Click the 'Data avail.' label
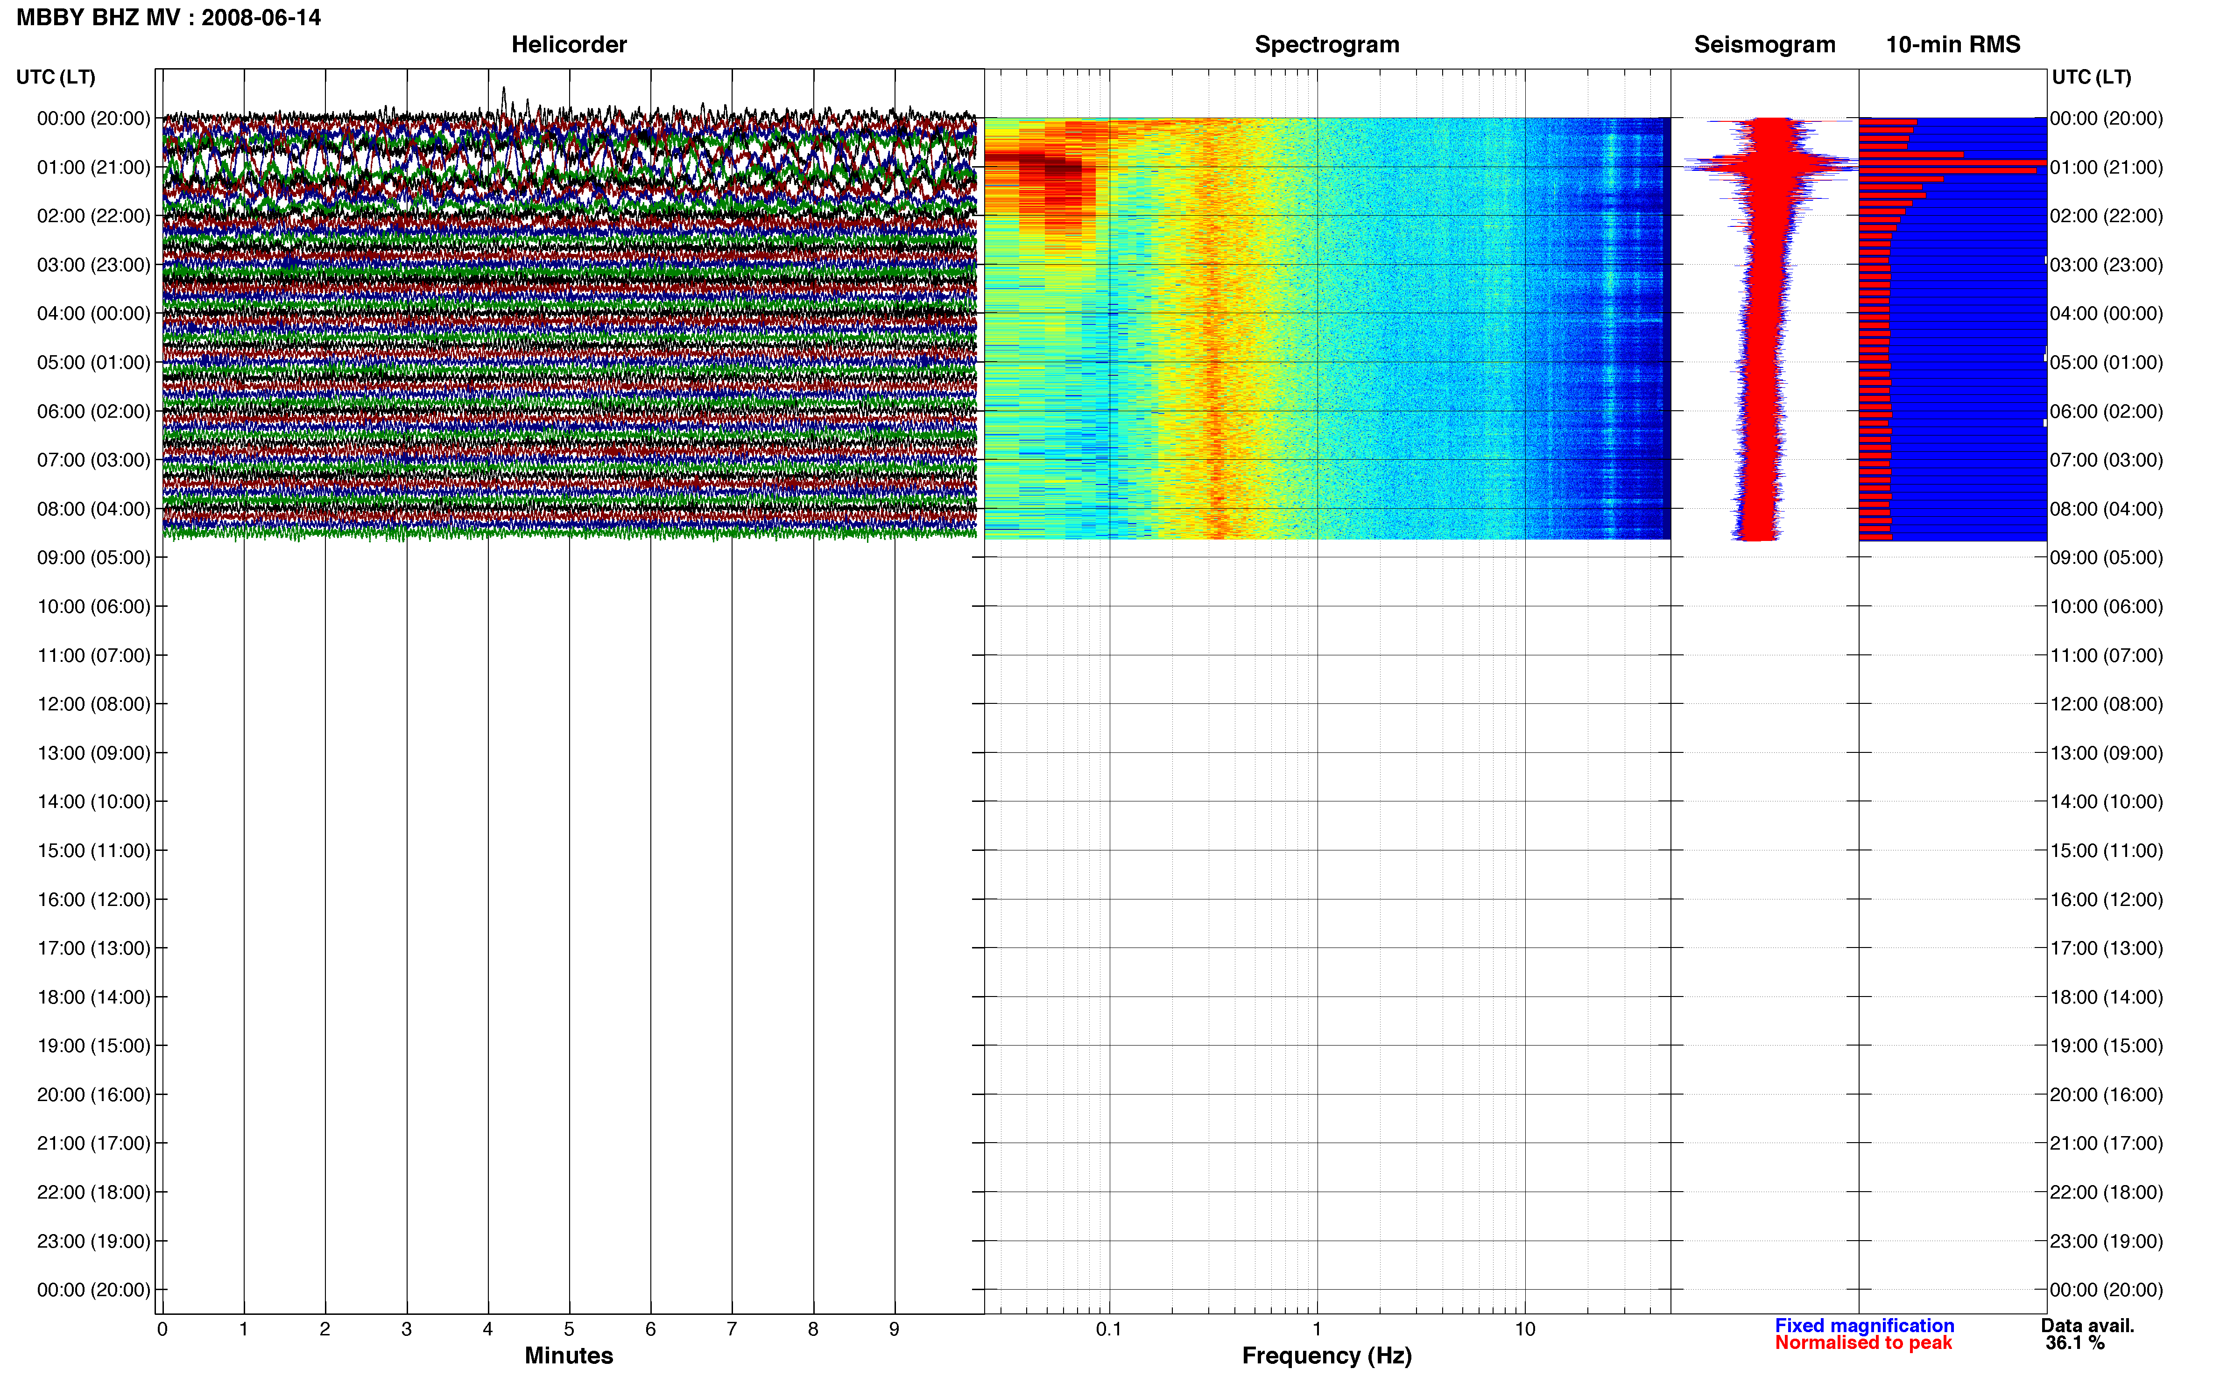This screenshot has height=1383, width=2213. point(2088,1326)
